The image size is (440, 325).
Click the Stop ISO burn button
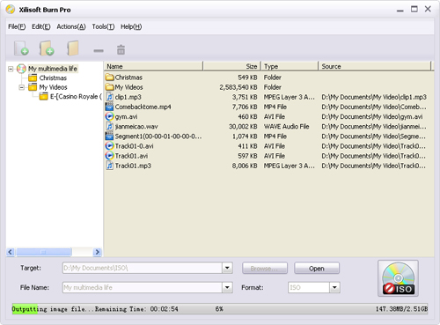pos(398,278)
